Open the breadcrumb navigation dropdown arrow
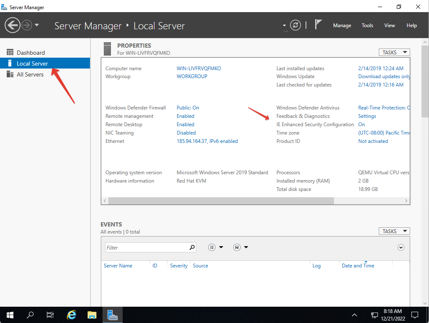 click(x=284, y=25)
